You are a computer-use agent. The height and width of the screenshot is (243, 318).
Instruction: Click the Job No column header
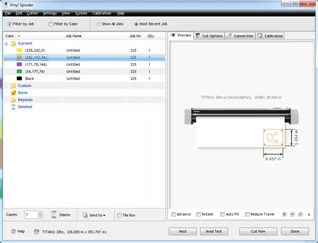pos(136,36)
